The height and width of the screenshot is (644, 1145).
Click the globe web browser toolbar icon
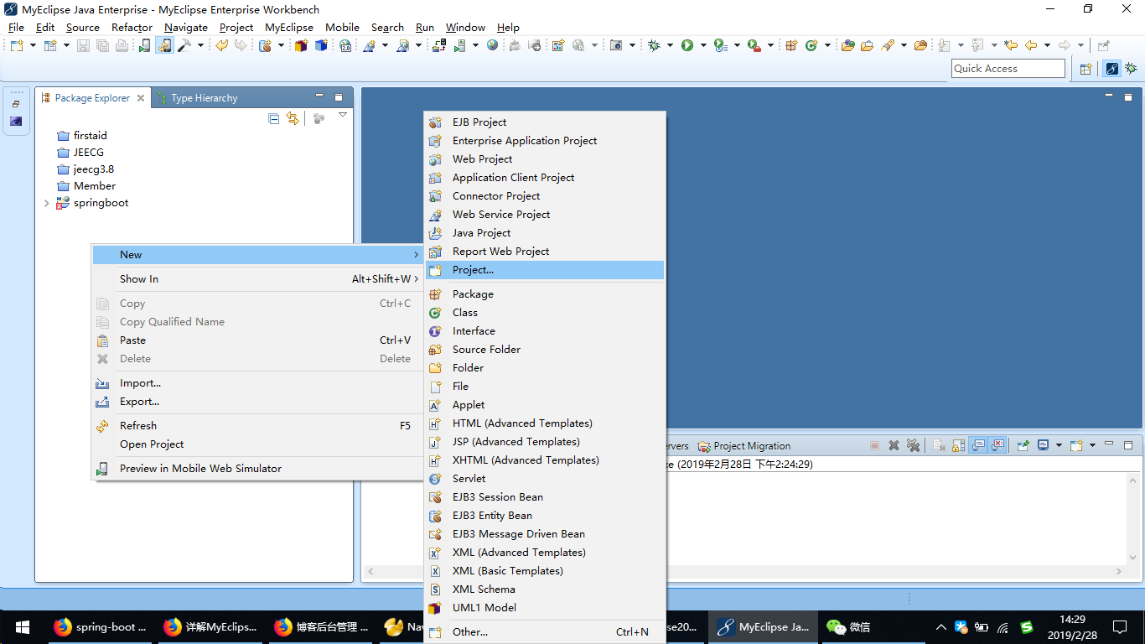click(492, 45)
